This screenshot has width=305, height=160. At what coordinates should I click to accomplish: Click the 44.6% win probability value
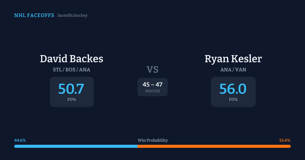tap(20, 140)
